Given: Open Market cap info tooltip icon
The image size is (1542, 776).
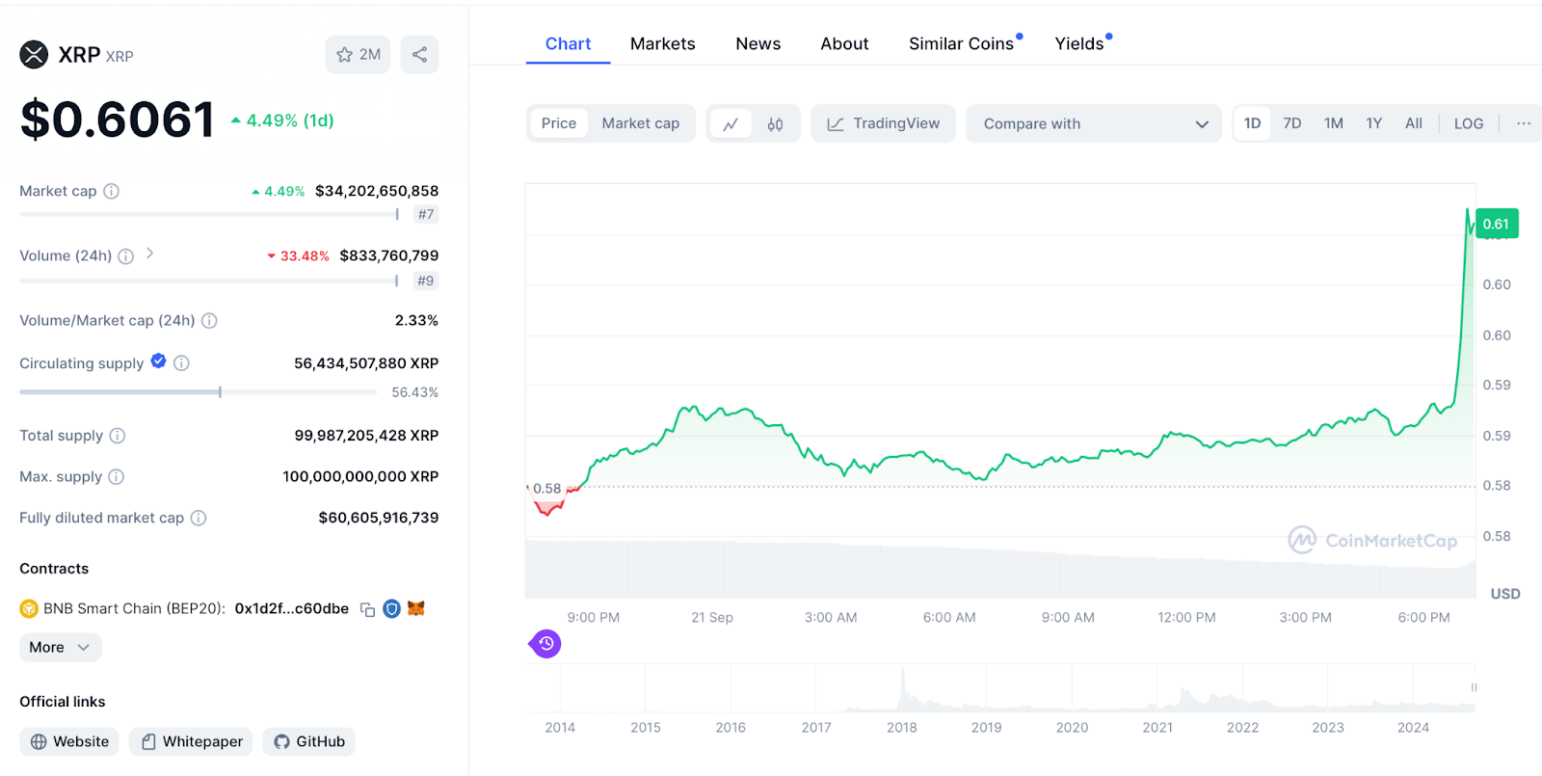Looking at the screenshot, I should pos(112,191).
